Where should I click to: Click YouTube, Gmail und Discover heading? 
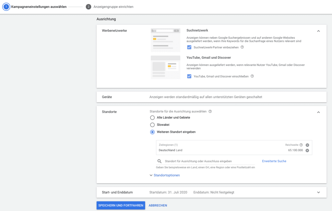208,57
